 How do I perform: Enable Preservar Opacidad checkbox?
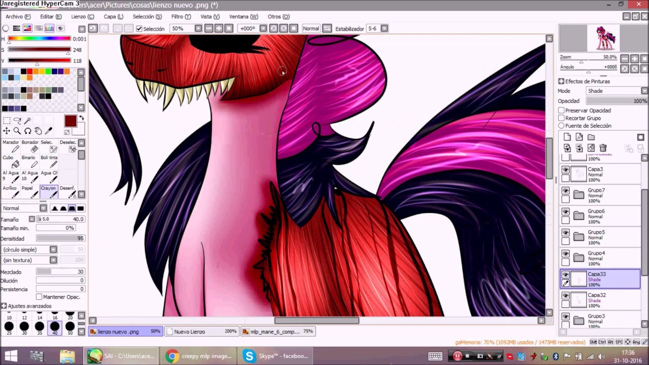(x=561, y=111)
